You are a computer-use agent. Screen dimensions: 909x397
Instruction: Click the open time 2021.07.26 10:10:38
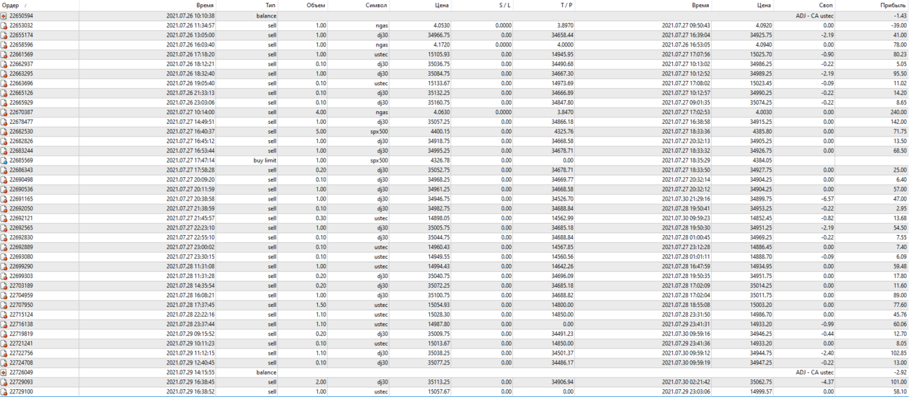coord(190,15)
